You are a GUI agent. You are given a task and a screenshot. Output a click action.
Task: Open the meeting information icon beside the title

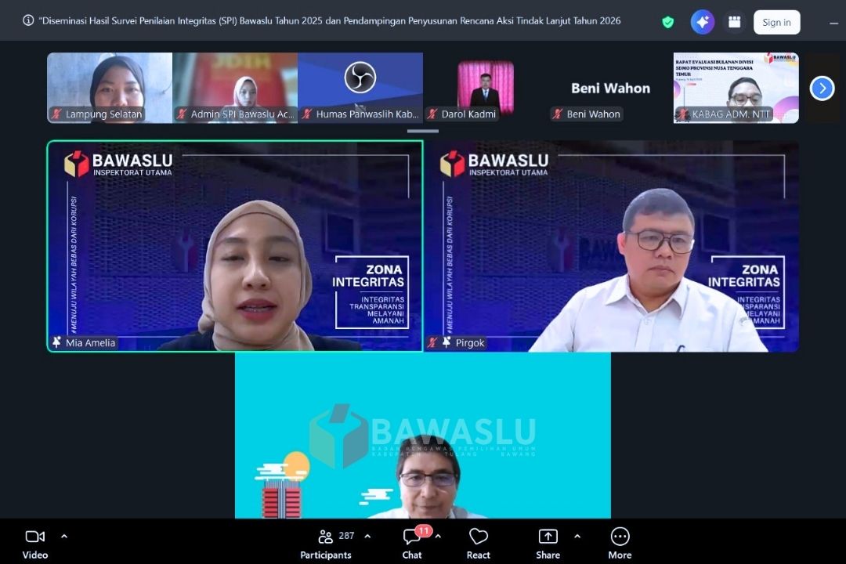click(x=28, y=20)
